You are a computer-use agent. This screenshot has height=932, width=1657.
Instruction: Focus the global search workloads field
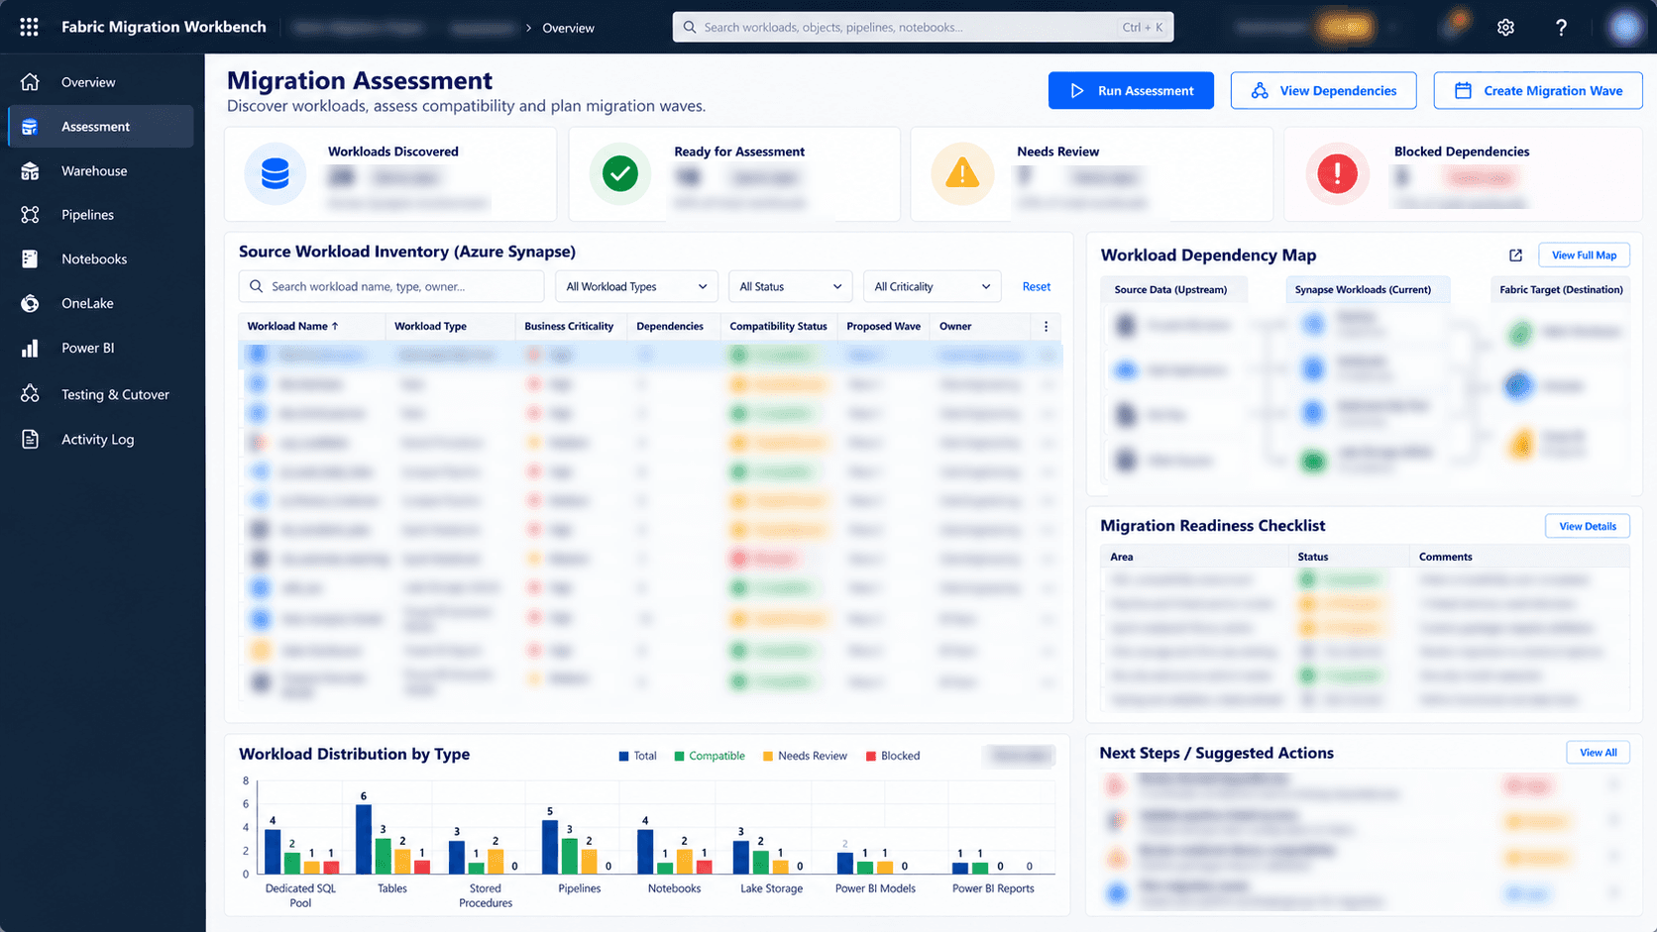coord(923,28)
